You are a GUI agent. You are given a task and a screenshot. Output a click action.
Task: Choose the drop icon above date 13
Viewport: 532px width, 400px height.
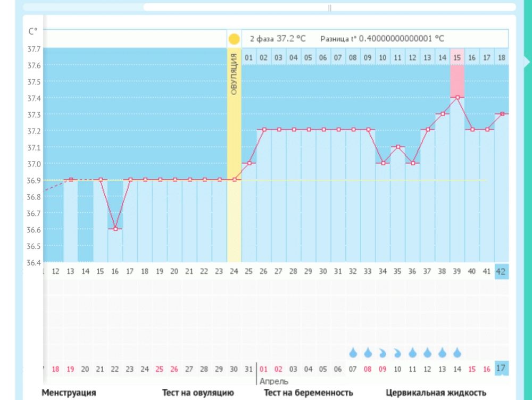[442, 353]
